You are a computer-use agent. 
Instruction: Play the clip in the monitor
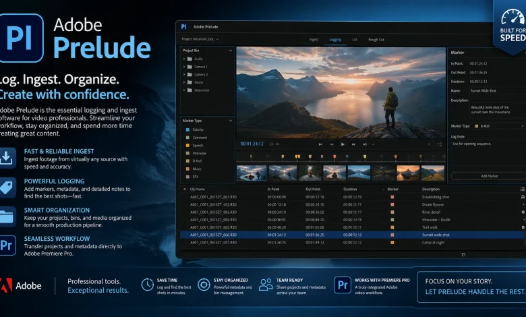[x=343, y=144]
